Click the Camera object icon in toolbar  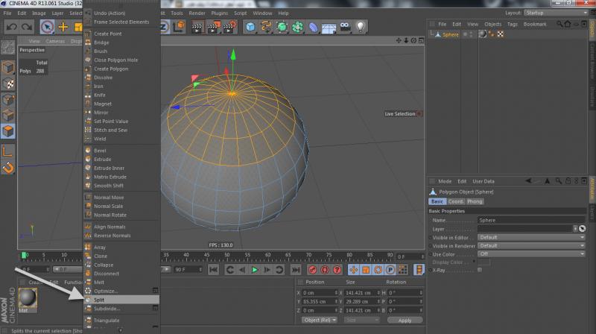point(345,27)
